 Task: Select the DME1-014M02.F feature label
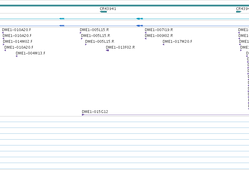pos(18,42)
